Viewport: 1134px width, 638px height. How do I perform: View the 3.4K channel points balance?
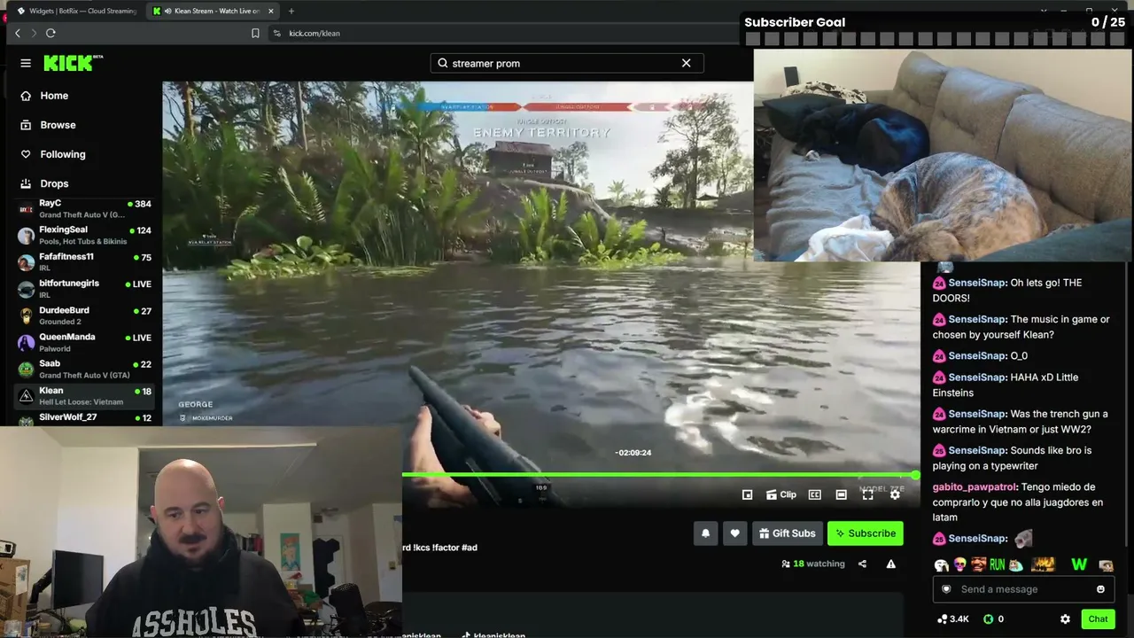pyautogui.click(x=953, y=619)
